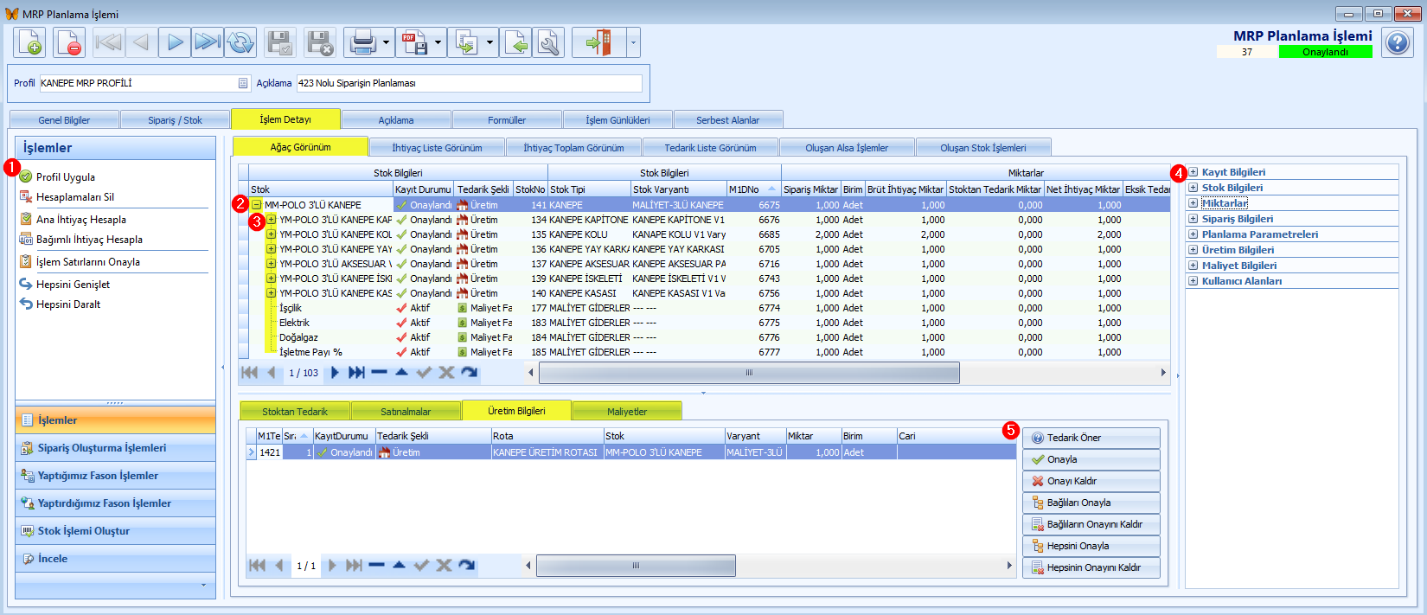
Task: Select the Maliyetler tab
Action: click(627, 412)
